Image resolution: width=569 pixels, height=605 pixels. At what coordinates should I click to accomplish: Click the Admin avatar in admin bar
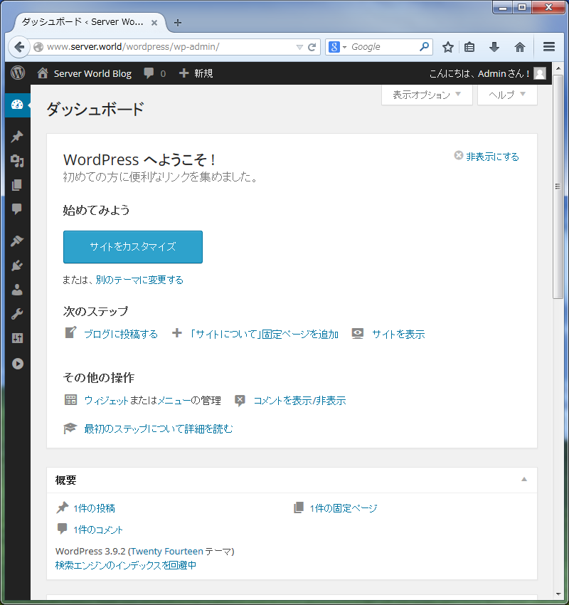[540, 73]
